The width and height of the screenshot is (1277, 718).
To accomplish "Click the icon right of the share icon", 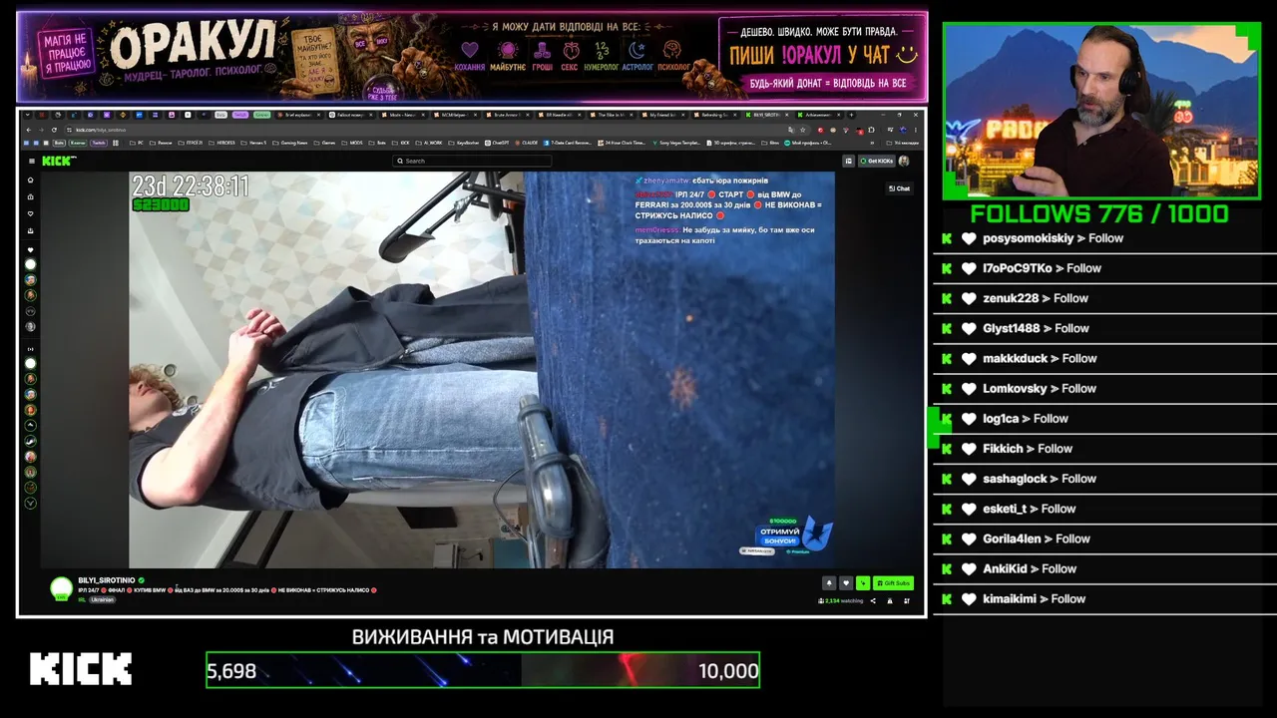I will tap(890, 600).
